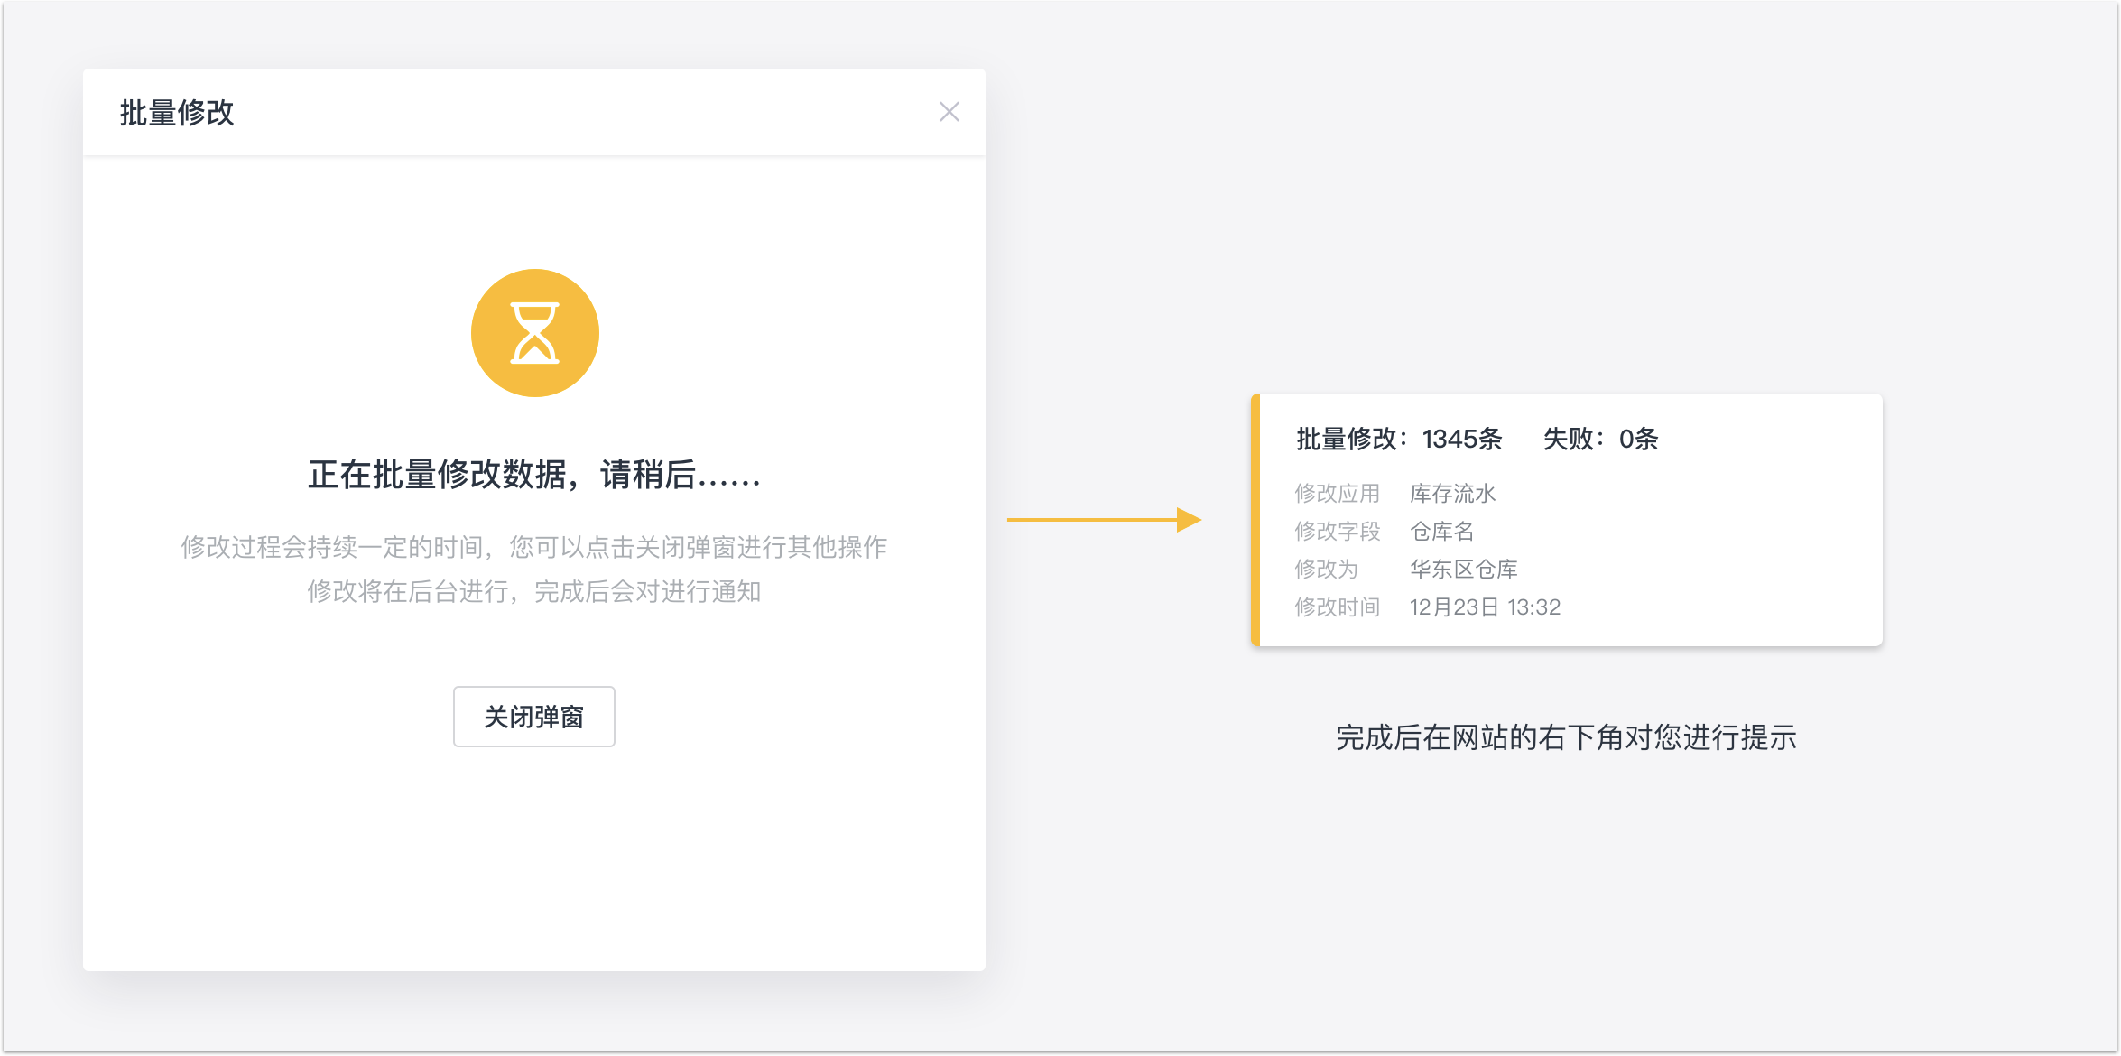Click the 正在批量修改数据 heading text

(x=534, y=475)
